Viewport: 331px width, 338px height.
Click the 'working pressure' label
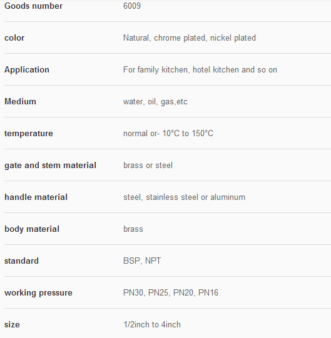(x=38, y=293)
